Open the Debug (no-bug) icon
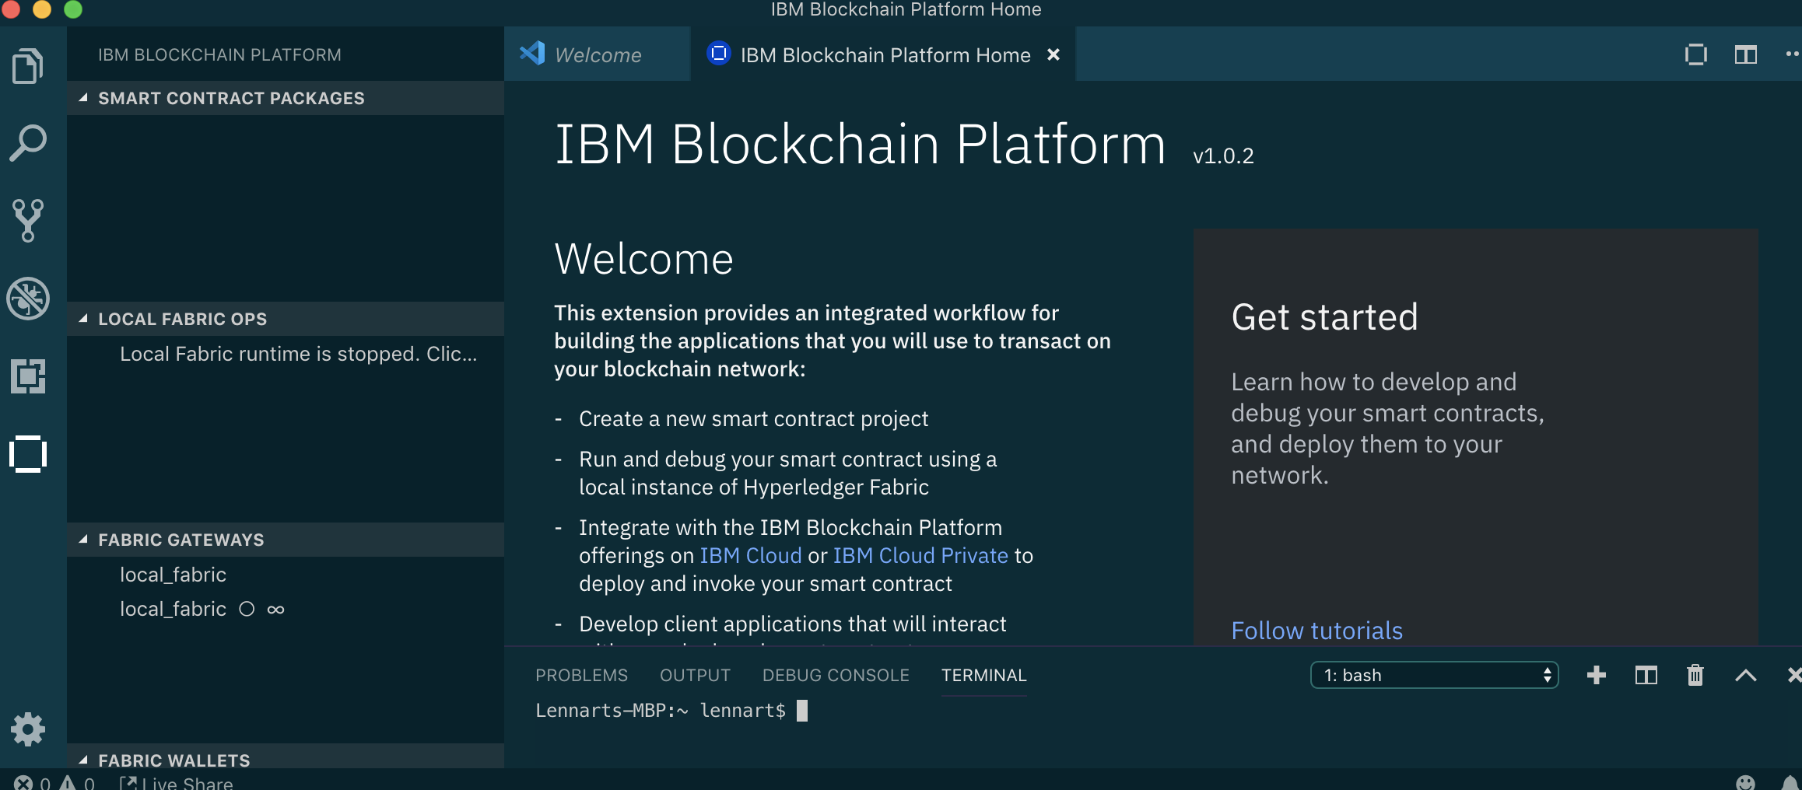Image resolution: width=1802 pixels, height=790 pixels. [x=29, y=299]
